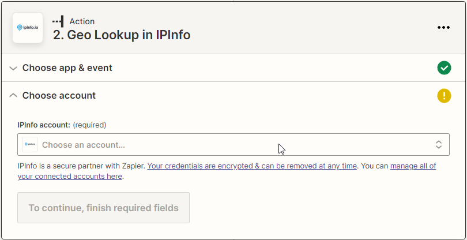Click the step title Geo Lookup in IPInfo

point(122,35)
